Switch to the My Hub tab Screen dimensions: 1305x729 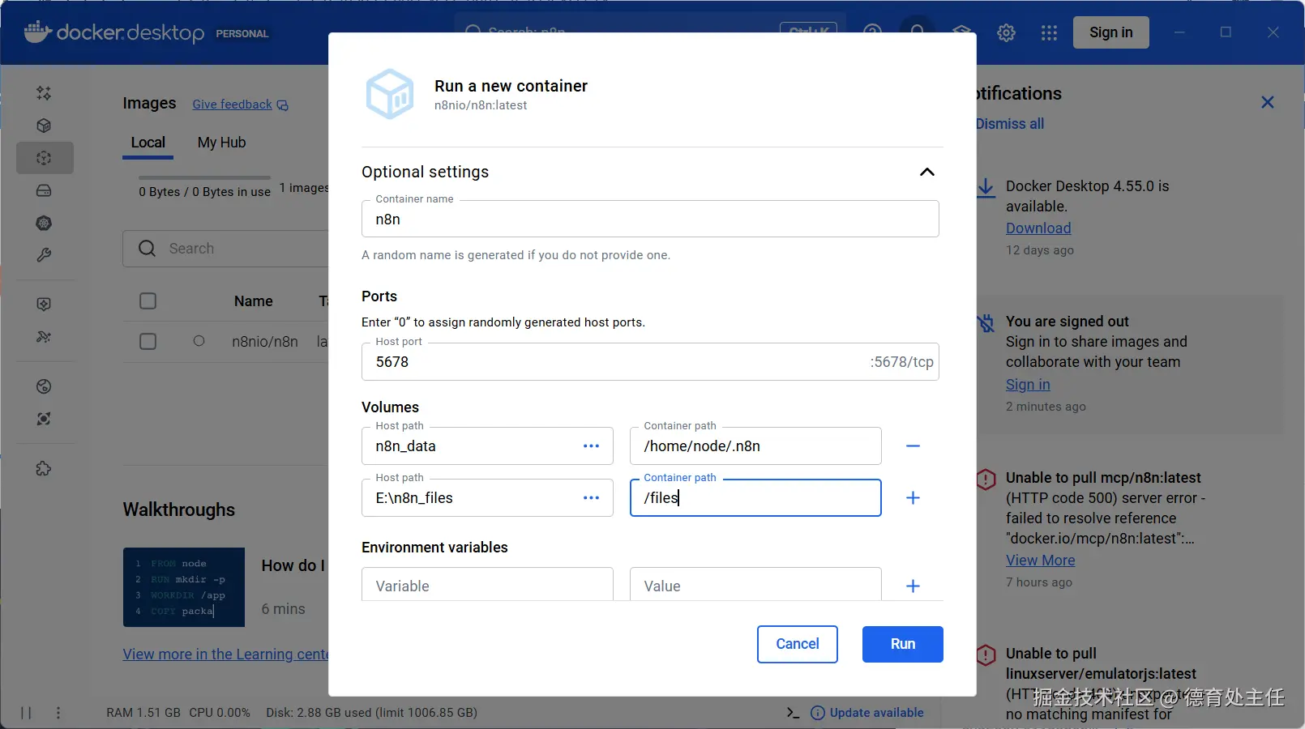click(221, 143)
